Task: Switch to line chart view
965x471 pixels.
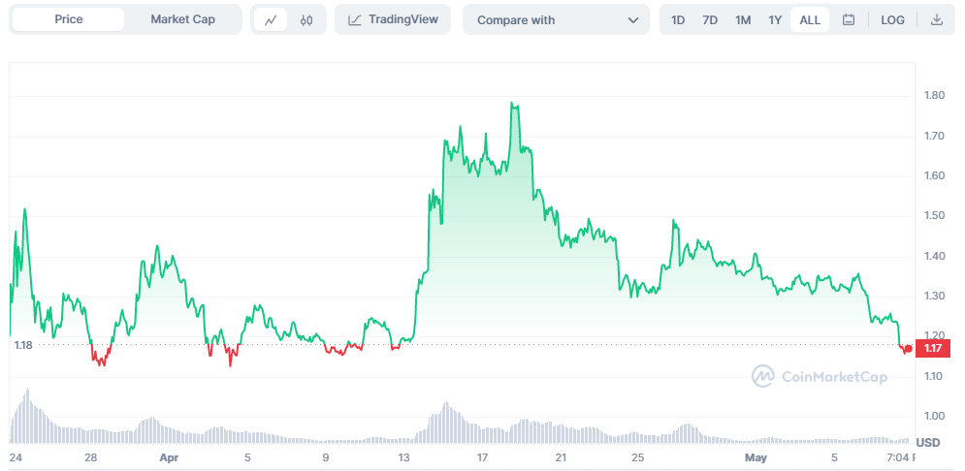Action: pos(271,19)
